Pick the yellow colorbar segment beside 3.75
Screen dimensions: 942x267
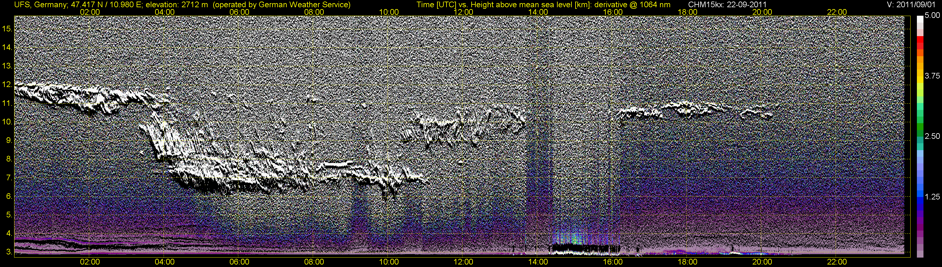(x=920, y=80)
